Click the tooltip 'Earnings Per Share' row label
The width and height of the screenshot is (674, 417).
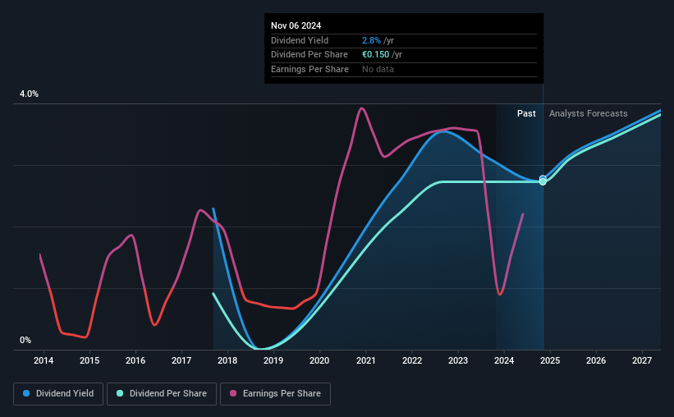tap(309, 69)
